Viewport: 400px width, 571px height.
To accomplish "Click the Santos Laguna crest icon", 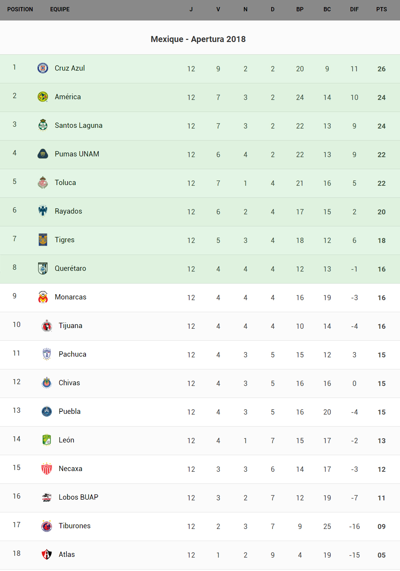I will click(x=43, y=125).
